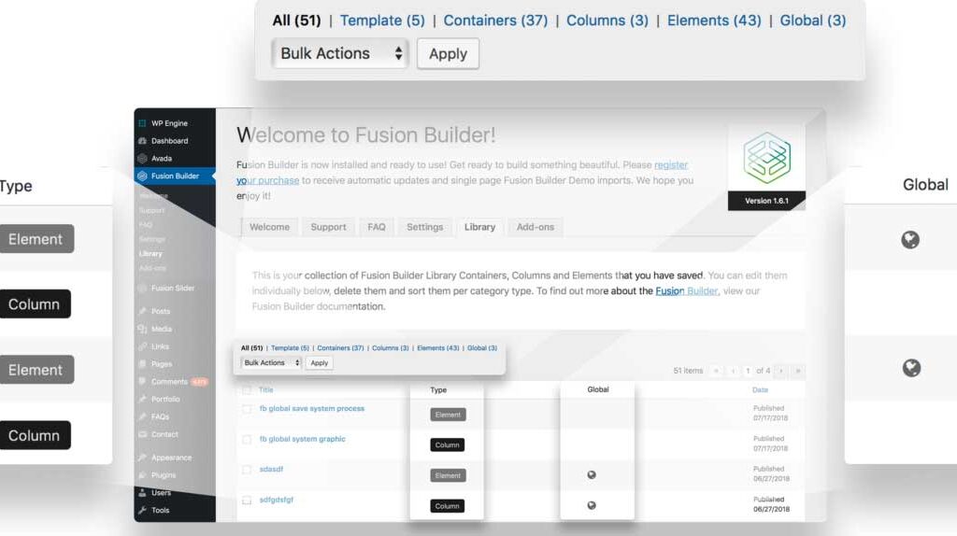Screen dimensions: 957x536
Task: Click the Avada sidebar icon
Action: pos(142,159)
